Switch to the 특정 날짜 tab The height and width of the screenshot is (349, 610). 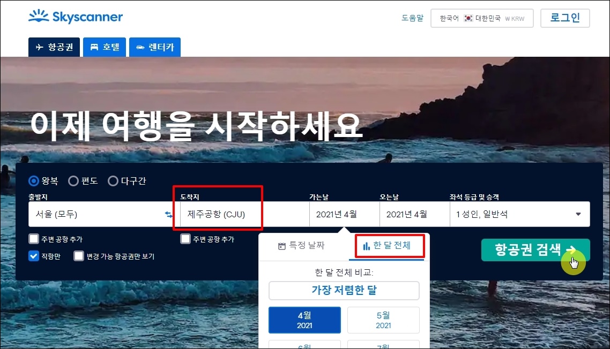point(301,246)
